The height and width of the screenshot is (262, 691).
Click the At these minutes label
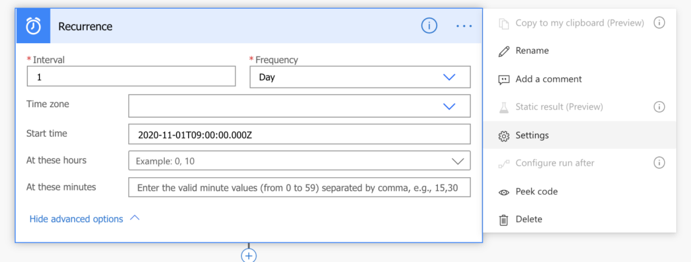click(61, 187)
